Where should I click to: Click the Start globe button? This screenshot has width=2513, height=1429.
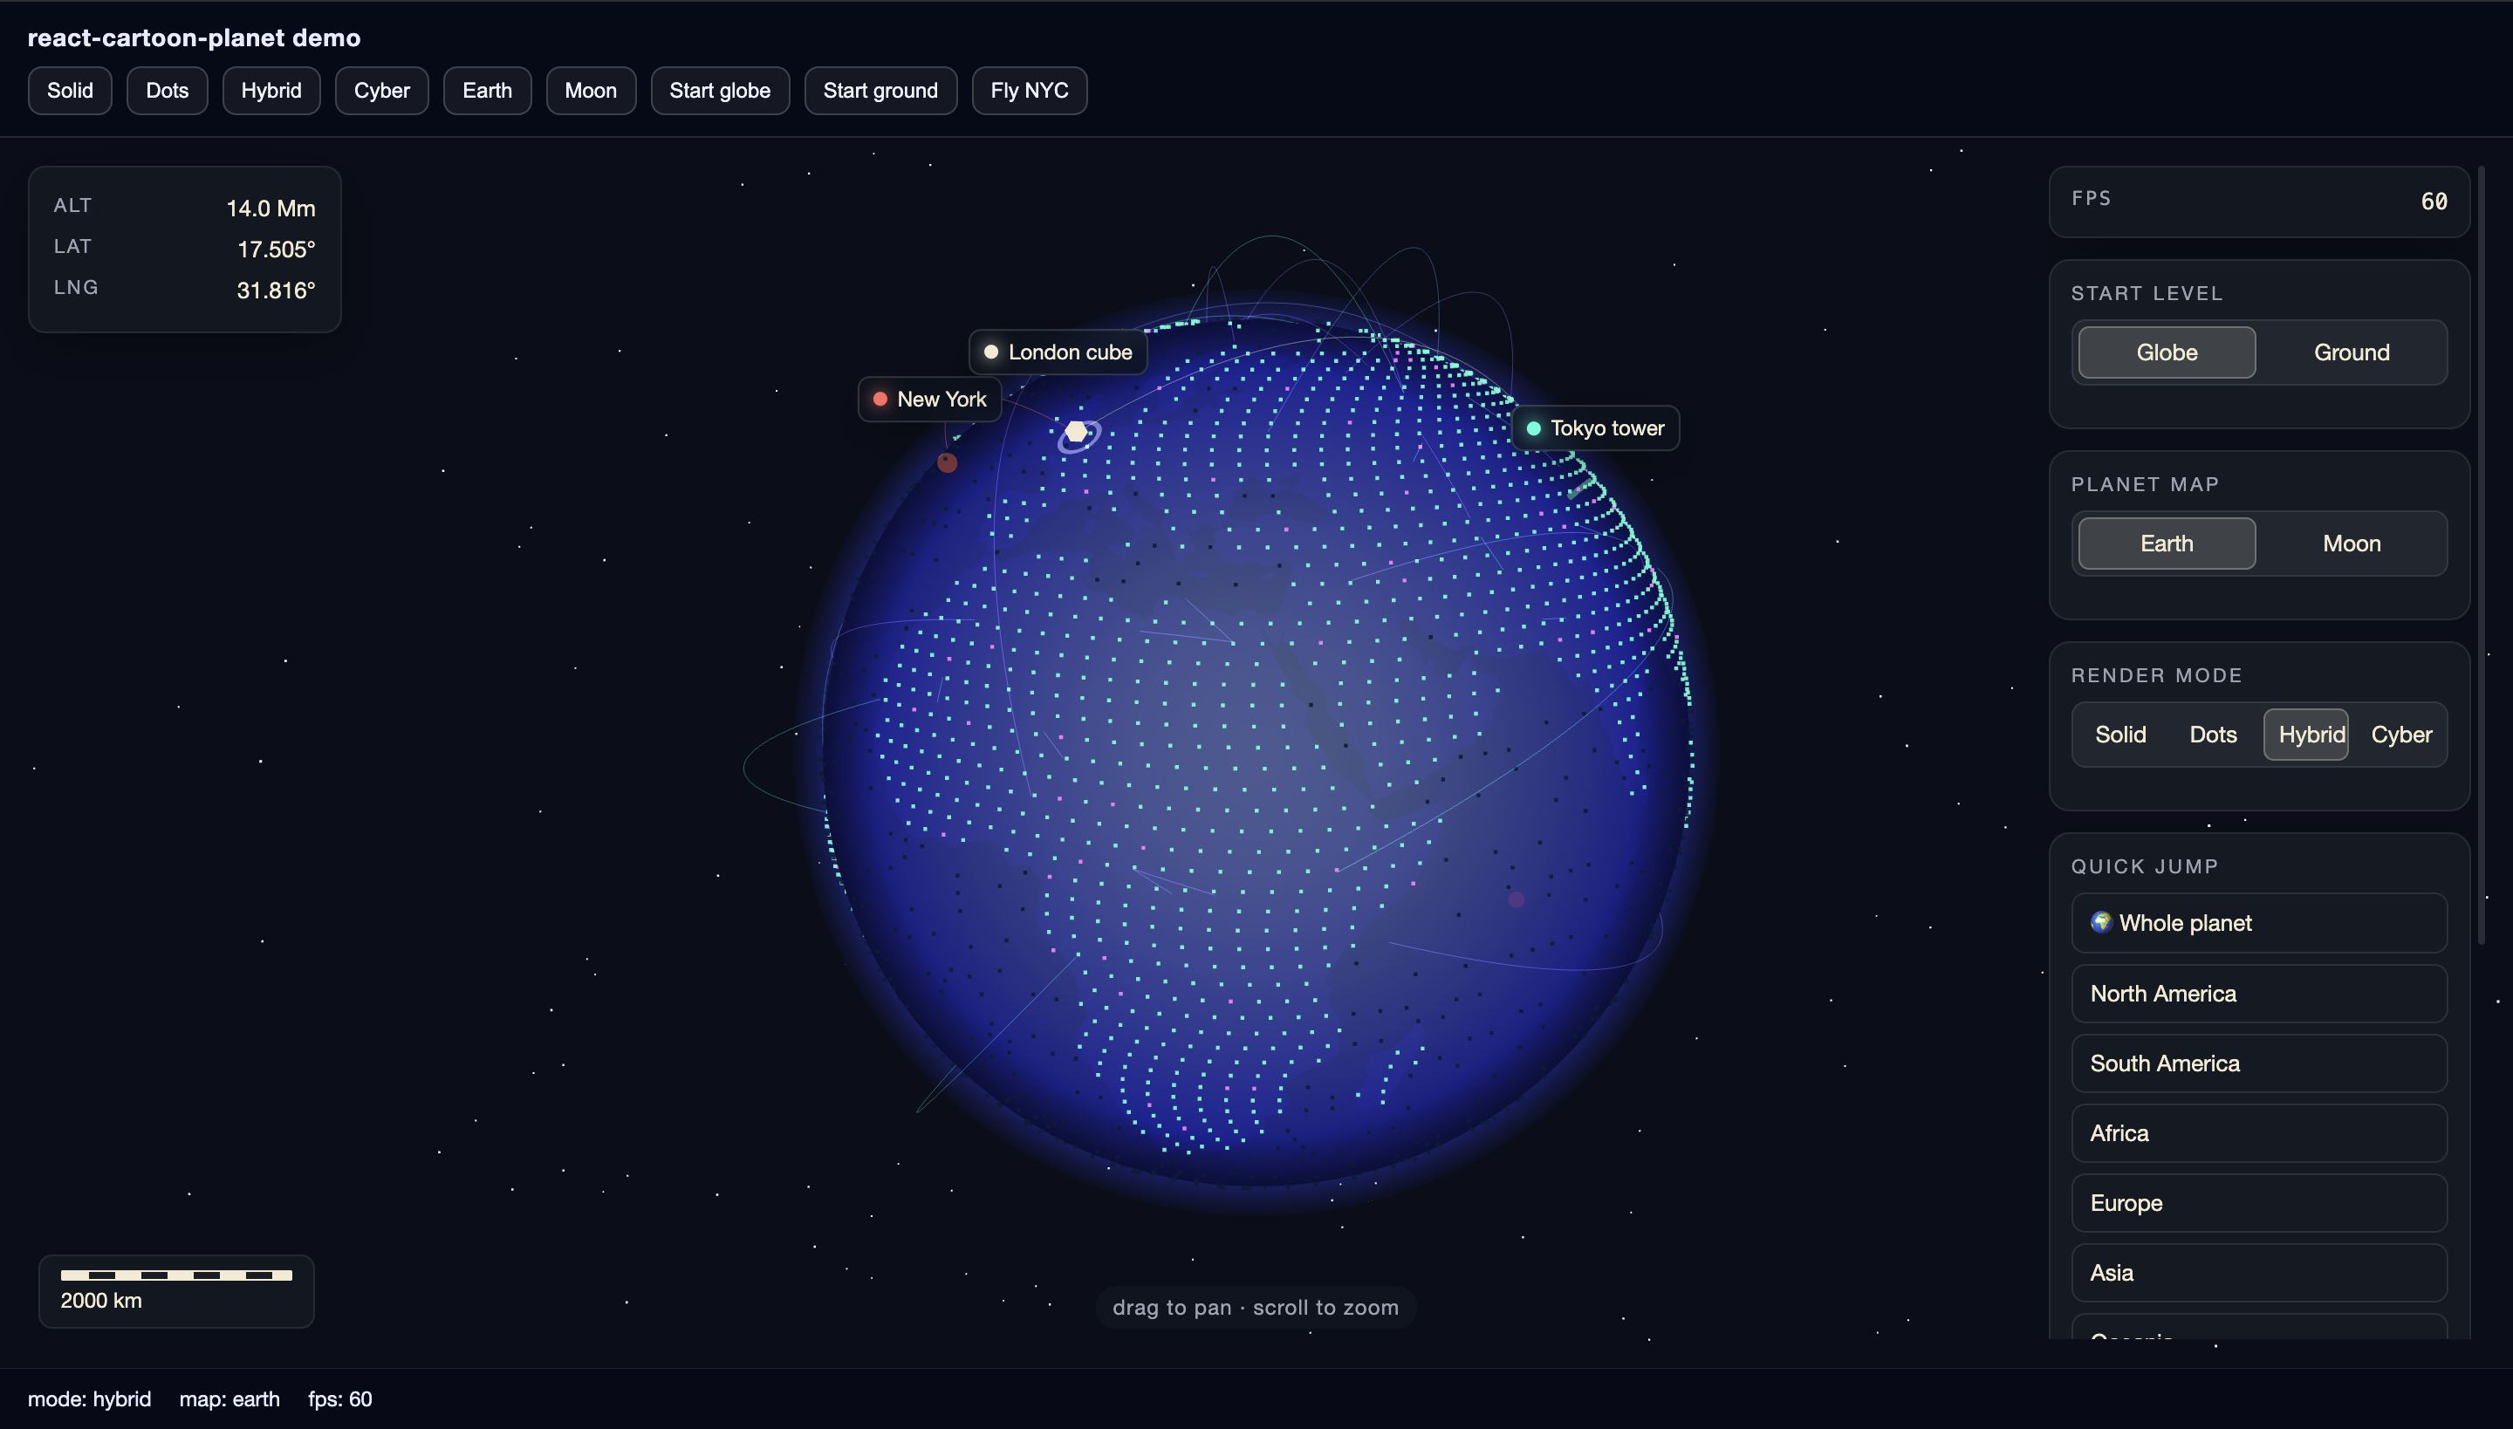pyautogui.click(x=720, y=91)
